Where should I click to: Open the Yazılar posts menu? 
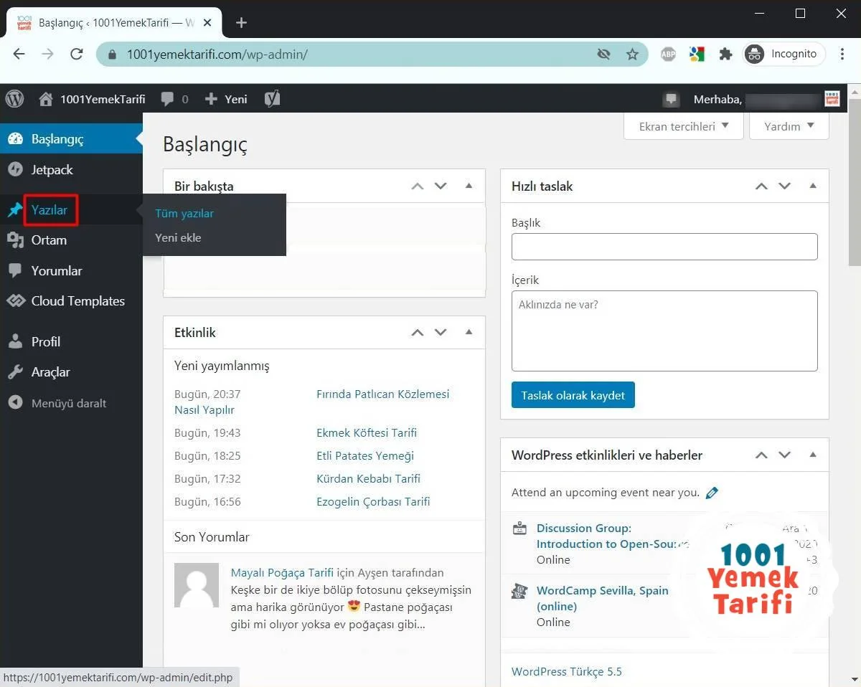click(50, 210)
